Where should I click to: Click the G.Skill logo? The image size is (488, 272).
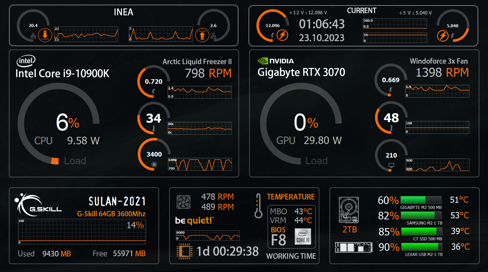point(38,205)
